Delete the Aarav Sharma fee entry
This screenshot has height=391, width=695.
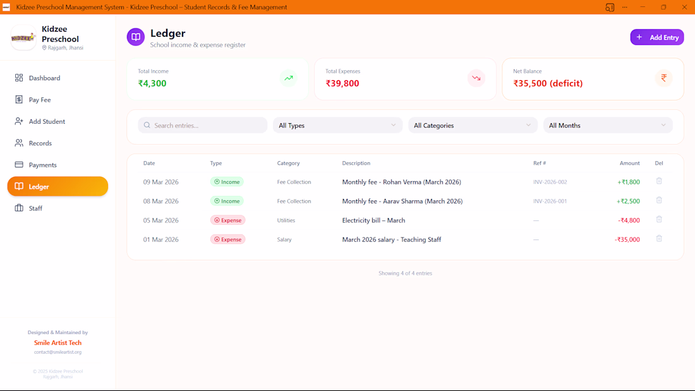(659, 200)
